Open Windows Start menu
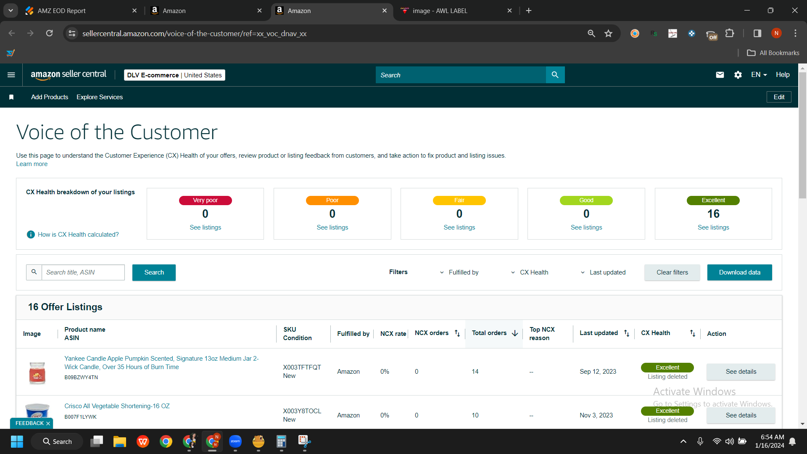The height and width of the screenshot is (454, 807). (17, 441)
